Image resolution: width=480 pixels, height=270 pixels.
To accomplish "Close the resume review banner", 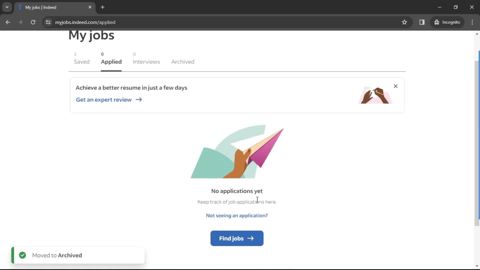I will 395,86.
